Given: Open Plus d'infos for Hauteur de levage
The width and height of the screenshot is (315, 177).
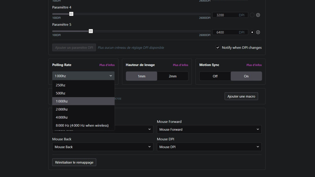Looking at the screenshot, I should [x=180, y=65].
